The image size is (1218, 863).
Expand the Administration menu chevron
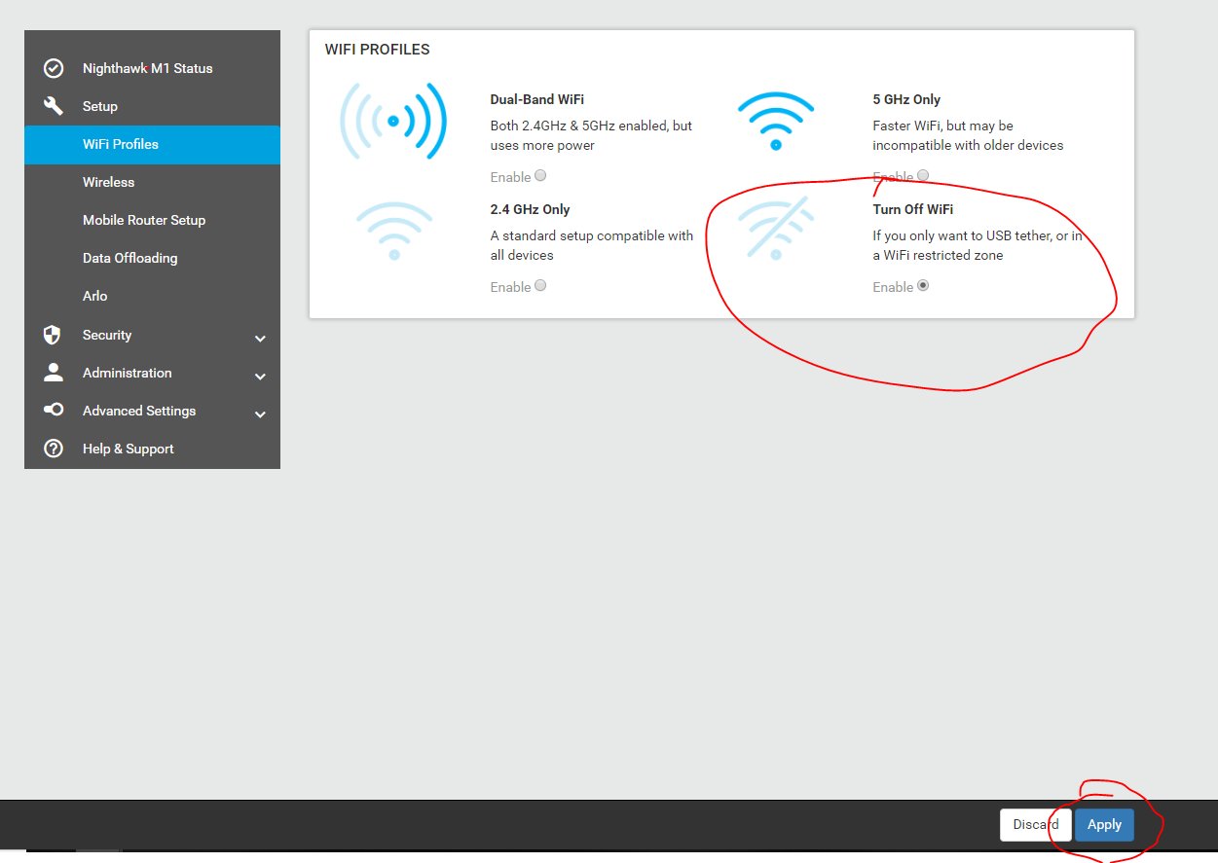260,377
